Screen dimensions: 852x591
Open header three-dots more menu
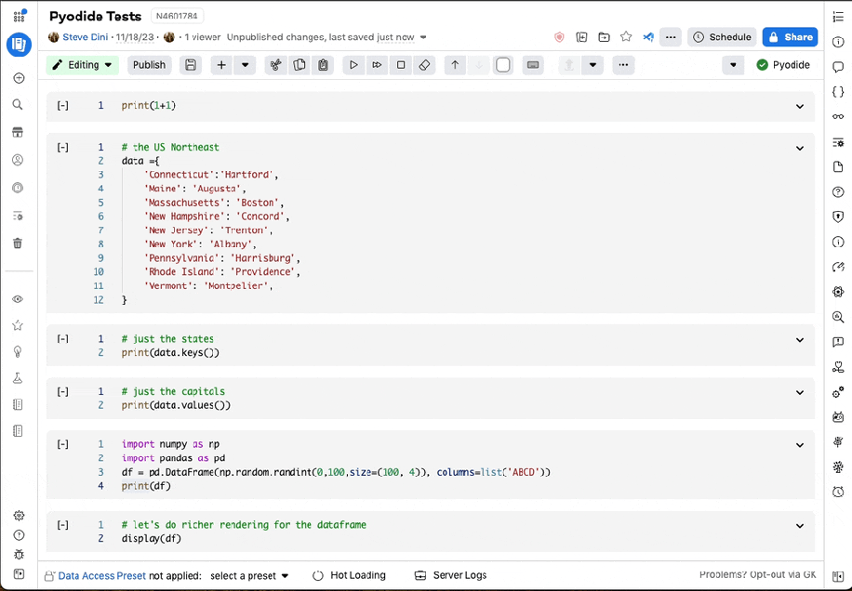(x=671, y=37)
